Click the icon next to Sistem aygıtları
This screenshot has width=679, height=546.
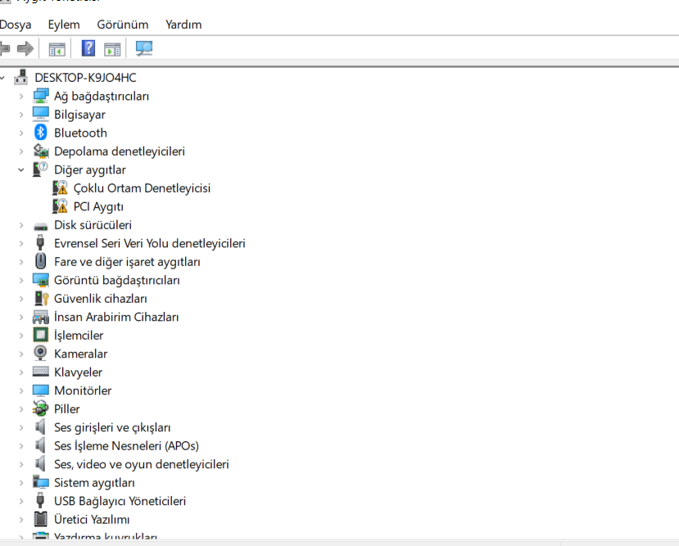[x=41, y=482]
